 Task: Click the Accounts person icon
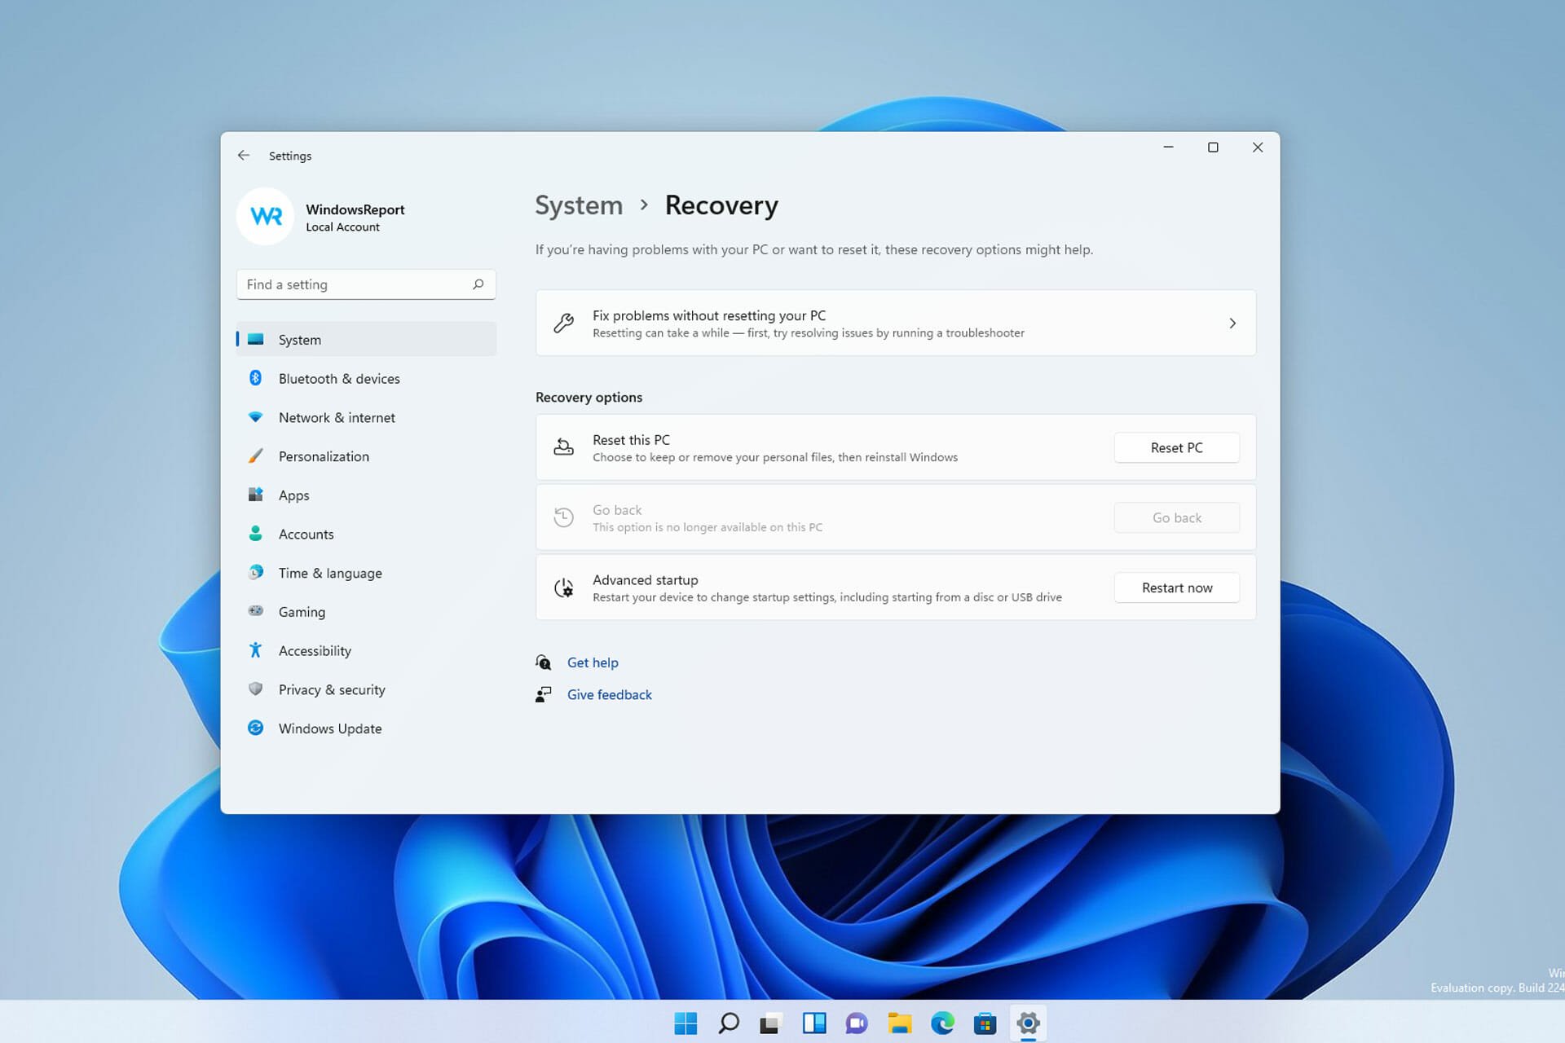pos(255,534)
